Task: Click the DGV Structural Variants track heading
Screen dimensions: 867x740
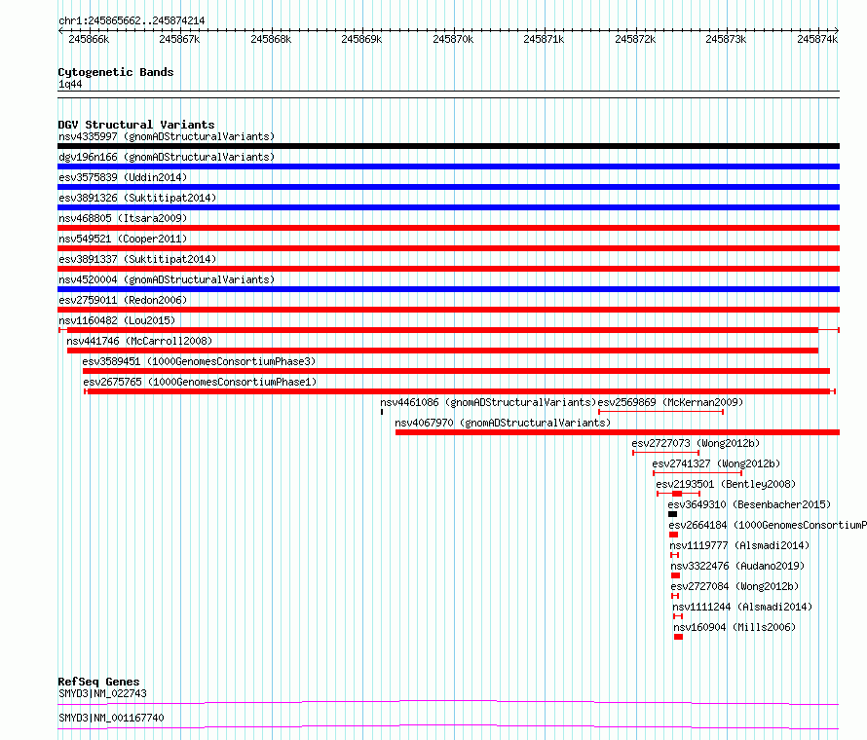Action: pyautogui.click(x=136, y=125)
